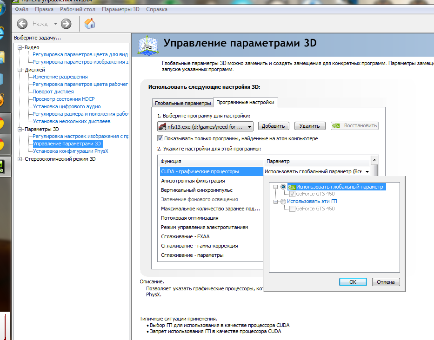The image size is (434, 340).
Task: Click the Восстановить button
Action: point(354,126)
